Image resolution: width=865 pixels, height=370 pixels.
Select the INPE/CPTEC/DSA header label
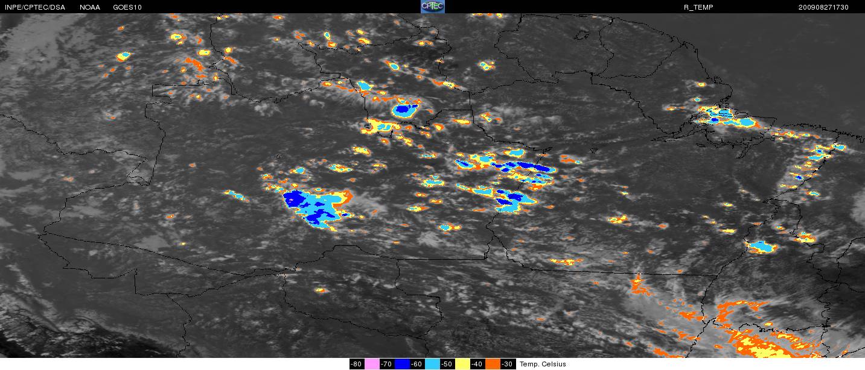click(x=34, y=7)
